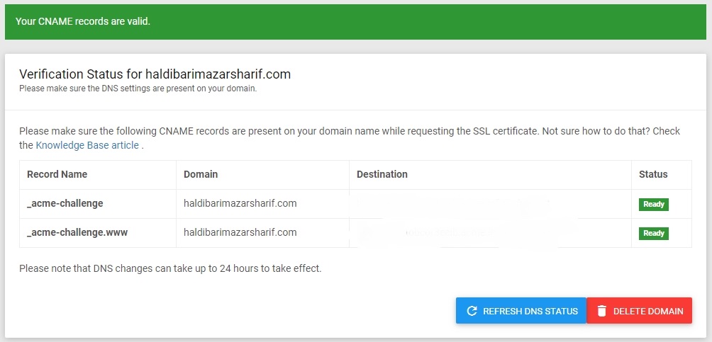Click the destination cell of the _acme-challenge row
Screen dimensions: 712x342
pyautogui.click(x=489, y=203)
